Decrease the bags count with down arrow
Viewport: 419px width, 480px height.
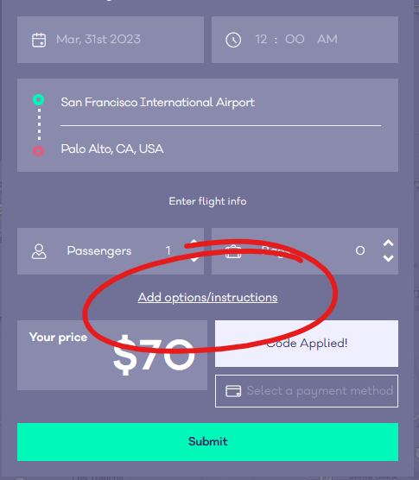pyautogui.click(x=389, y=259)
